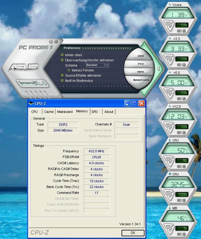Open settings icon on CPU temperature monitor

click(179, 166)
